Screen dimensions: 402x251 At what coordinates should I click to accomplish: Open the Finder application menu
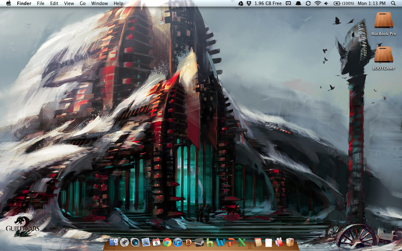24,3
